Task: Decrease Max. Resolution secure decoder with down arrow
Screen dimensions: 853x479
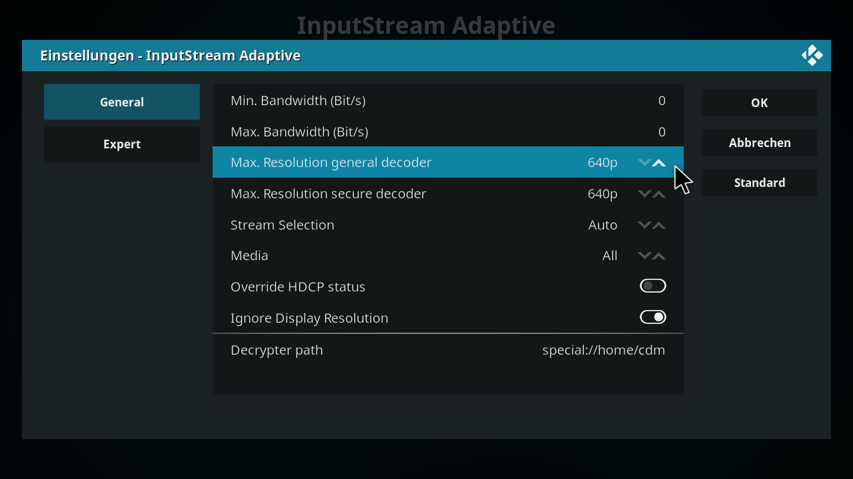Action: pos(644,194)
